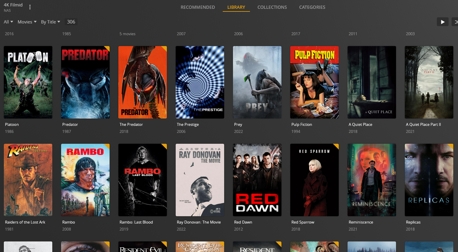The image size is (458, 252).
Task: Click Ray Donovan: The Movie title
Action: coord(199,222)
